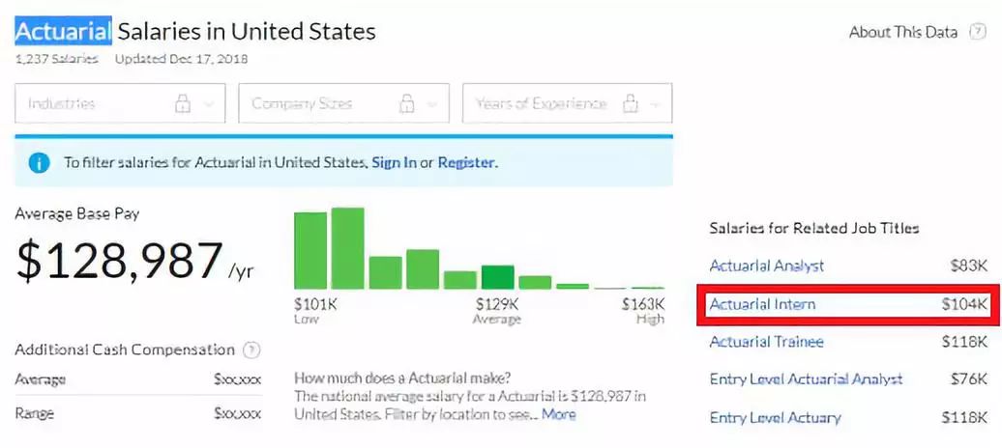Open Actuarial Analyst salary link
This screenshot has width=1002, height=448.
(767, 266)
